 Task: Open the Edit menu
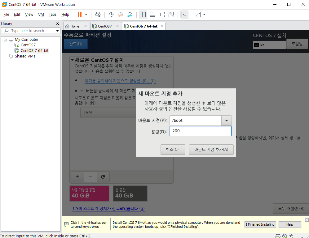coord(17,15)
